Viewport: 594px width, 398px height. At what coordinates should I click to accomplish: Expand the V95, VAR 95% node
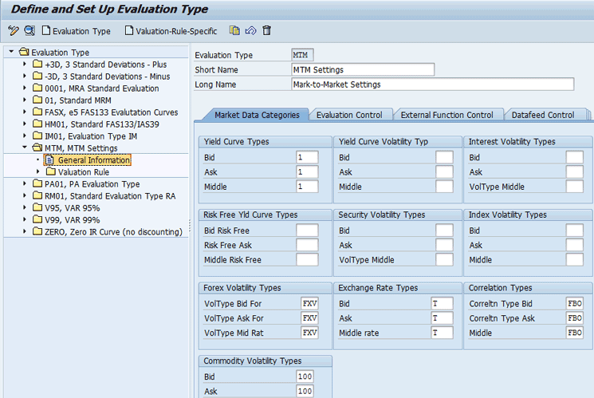25,208
